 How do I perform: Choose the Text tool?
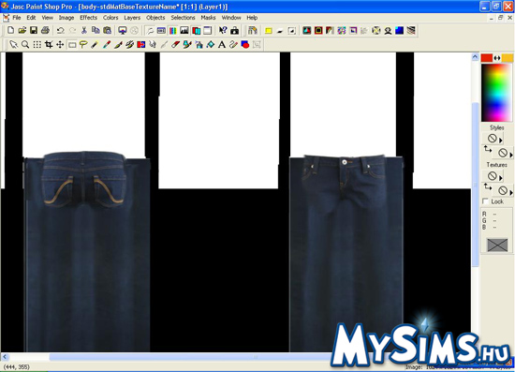pyautogui.click(x=222, y=44)
